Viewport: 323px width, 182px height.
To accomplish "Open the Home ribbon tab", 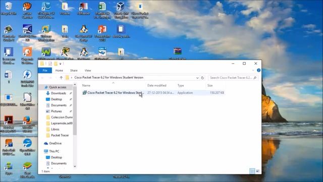I will (x=59, y=71).
